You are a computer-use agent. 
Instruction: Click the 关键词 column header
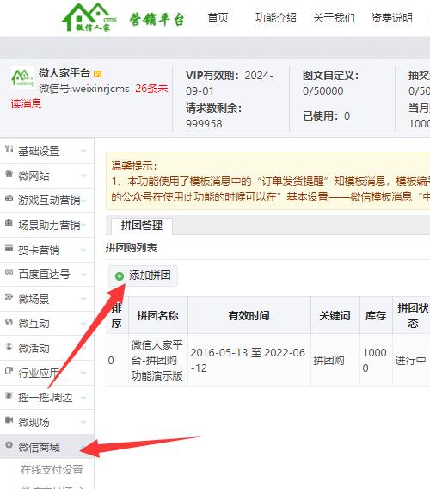point(335,315)
